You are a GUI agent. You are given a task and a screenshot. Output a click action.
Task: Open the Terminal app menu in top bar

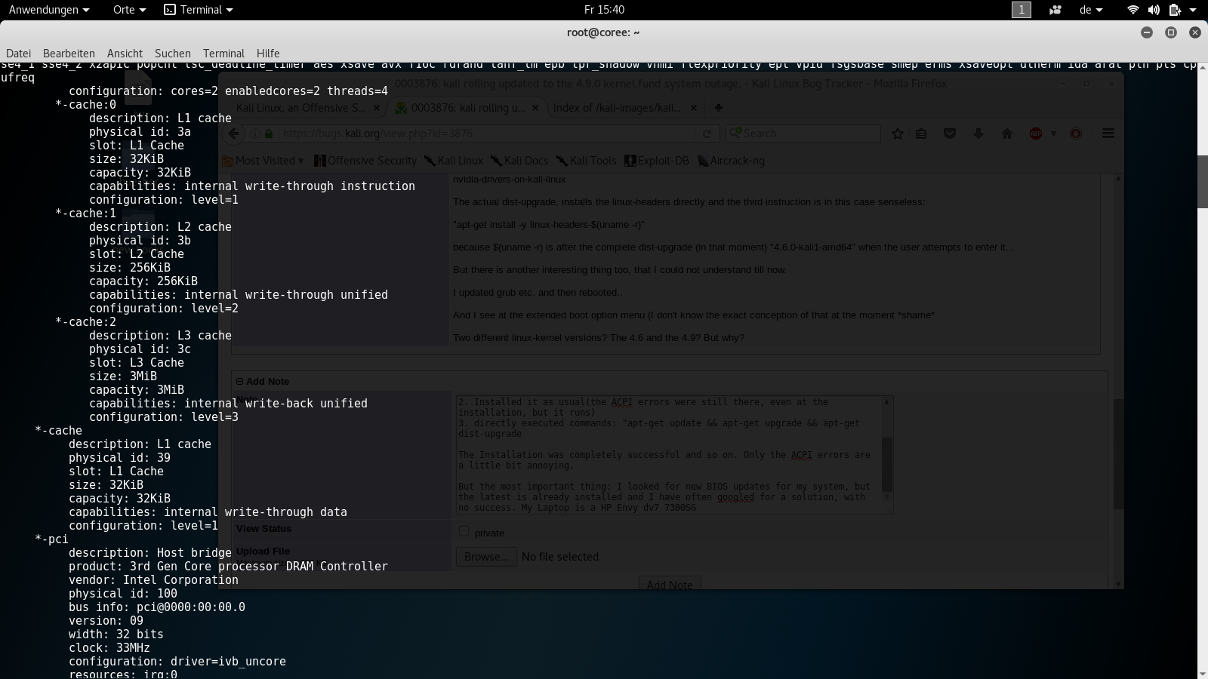point(199,10)
